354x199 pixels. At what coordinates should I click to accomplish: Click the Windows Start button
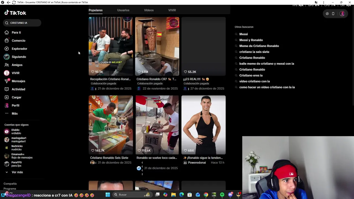point(108,195)
